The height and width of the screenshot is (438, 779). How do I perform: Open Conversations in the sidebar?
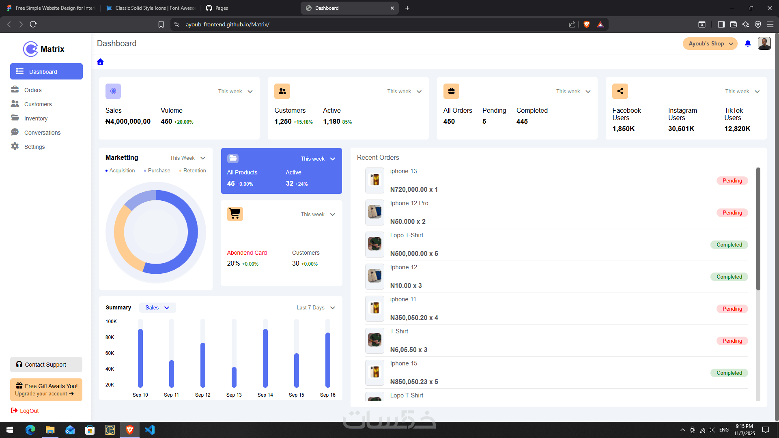[42, 133]
